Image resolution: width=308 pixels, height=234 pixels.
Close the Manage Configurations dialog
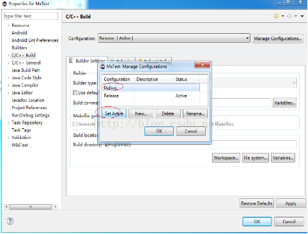pos(203,65)
